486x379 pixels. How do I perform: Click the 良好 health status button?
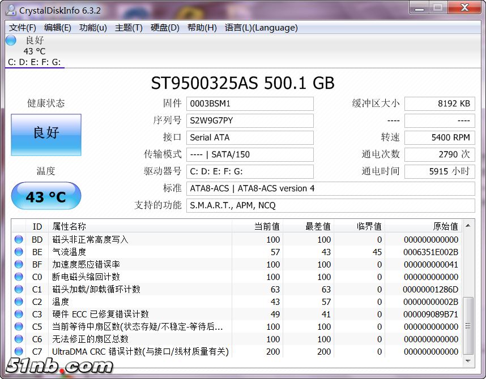(46, 135)
